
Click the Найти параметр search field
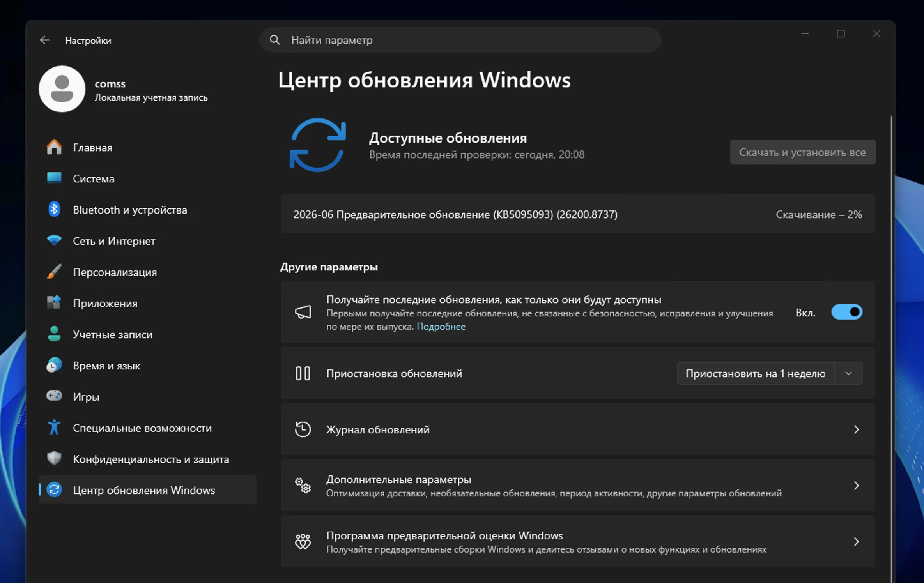tap(460, 40)
